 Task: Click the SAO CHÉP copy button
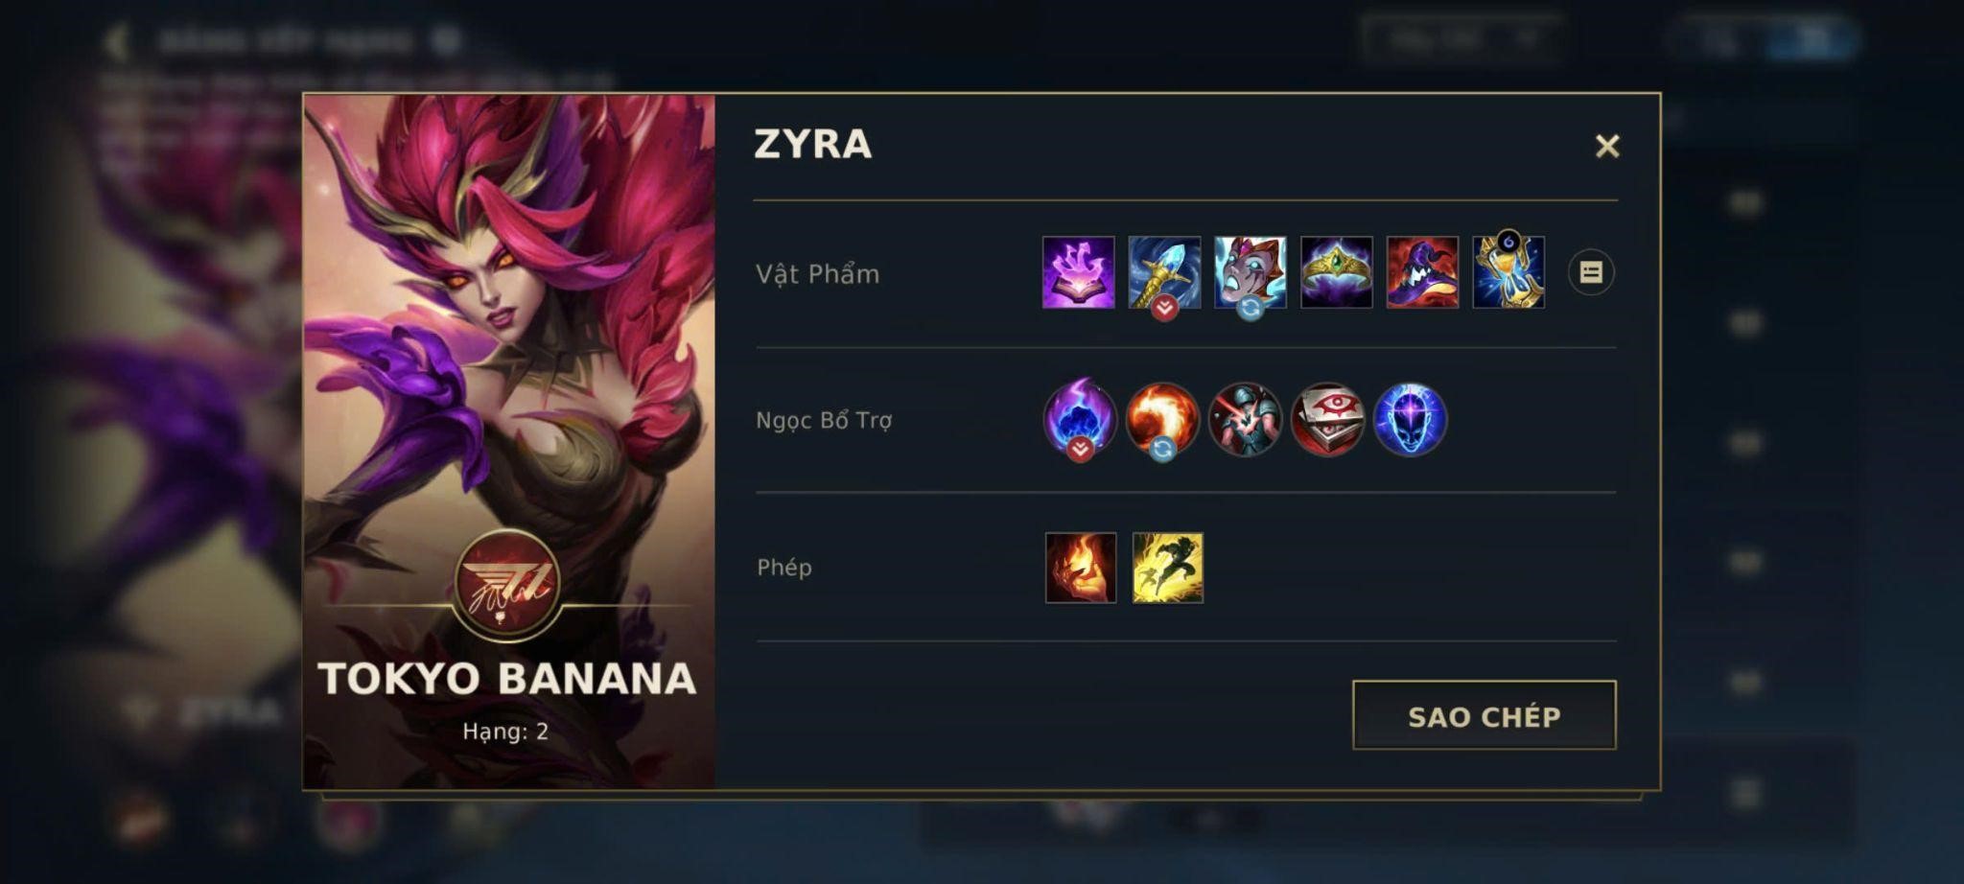point(1485,715)
